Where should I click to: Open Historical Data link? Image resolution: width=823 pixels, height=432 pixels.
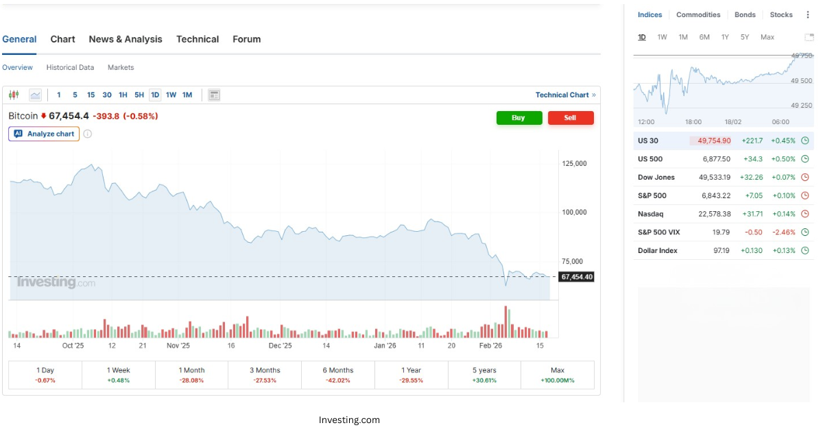pyautogui.click(x=70, y=67)
